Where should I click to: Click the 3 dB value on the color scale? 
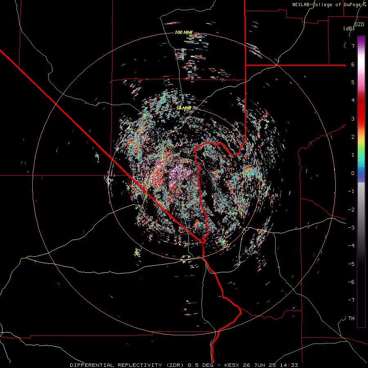coord(353,119)
